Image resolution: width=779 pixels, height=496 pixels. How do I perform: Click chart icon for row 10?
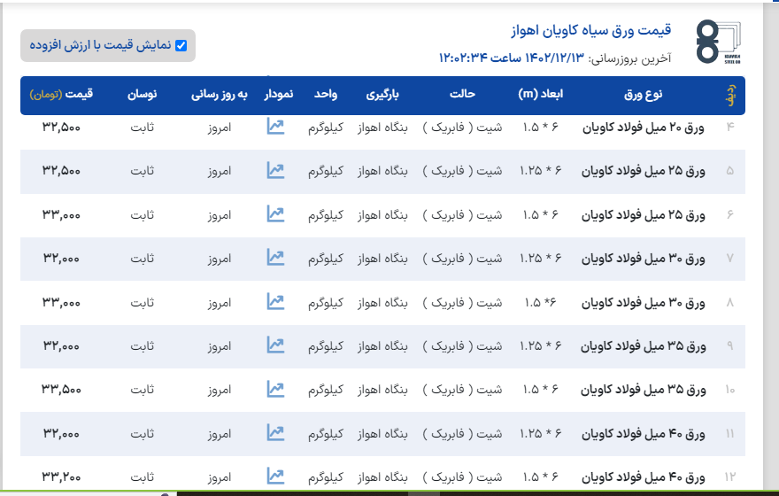274,389
